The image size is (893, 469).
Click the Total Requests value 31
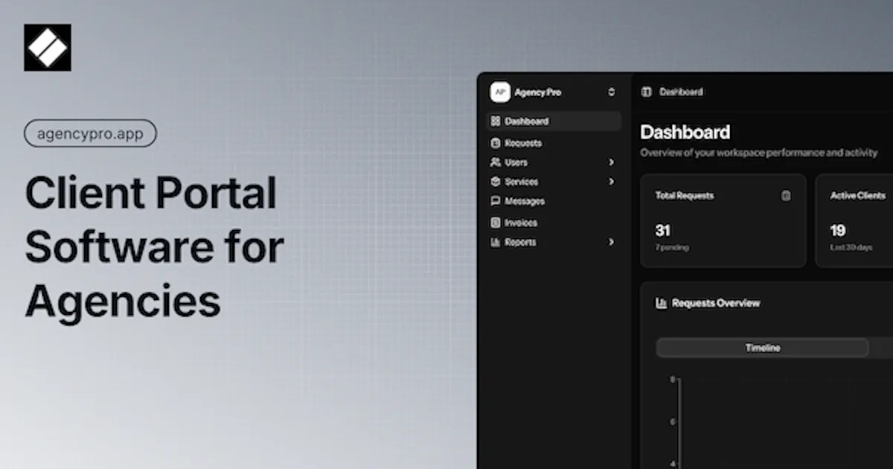click(x=663, y=230)
